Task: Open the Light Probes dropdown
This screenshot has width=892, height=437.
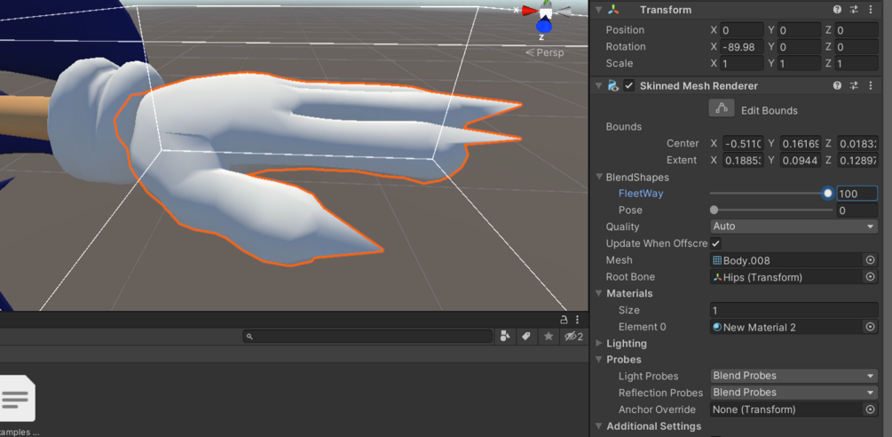Action: [793, 376]
